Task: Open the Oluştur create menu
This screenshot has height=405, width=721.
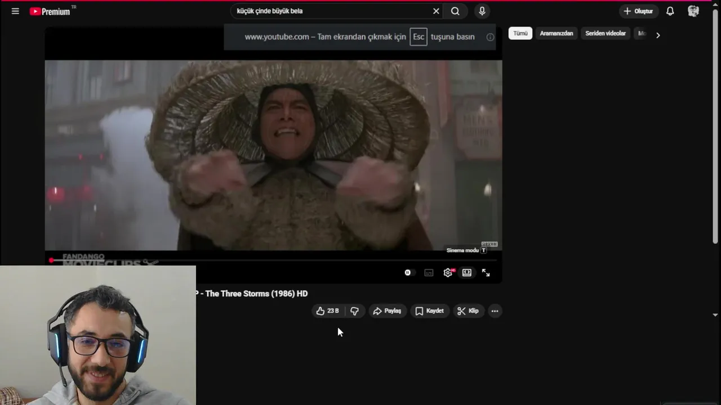Action: pos(638,11)
